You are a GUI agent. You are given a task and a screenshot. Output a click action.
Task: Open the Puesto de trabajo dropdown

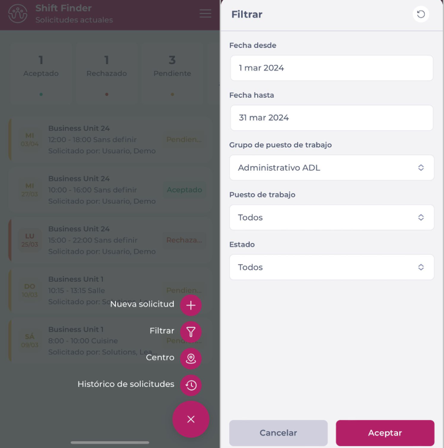(x=331, y=217)
